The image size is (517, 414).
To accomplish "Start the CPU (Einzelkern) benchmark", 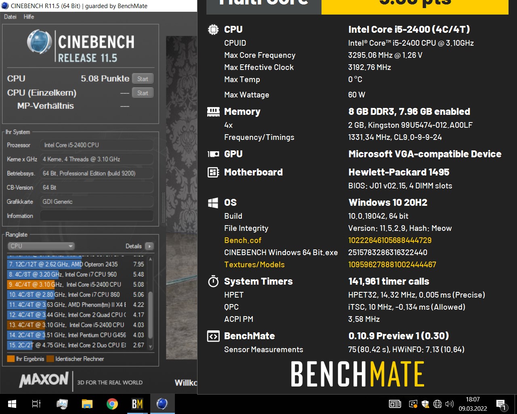I will tap(143, 93).
